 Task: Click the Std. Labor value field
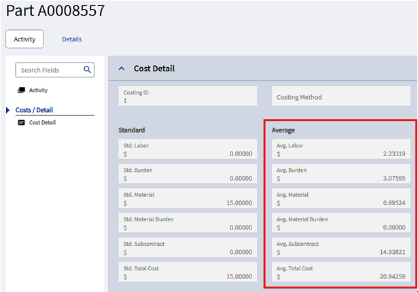pyautogui.click(x=188, y=149)
